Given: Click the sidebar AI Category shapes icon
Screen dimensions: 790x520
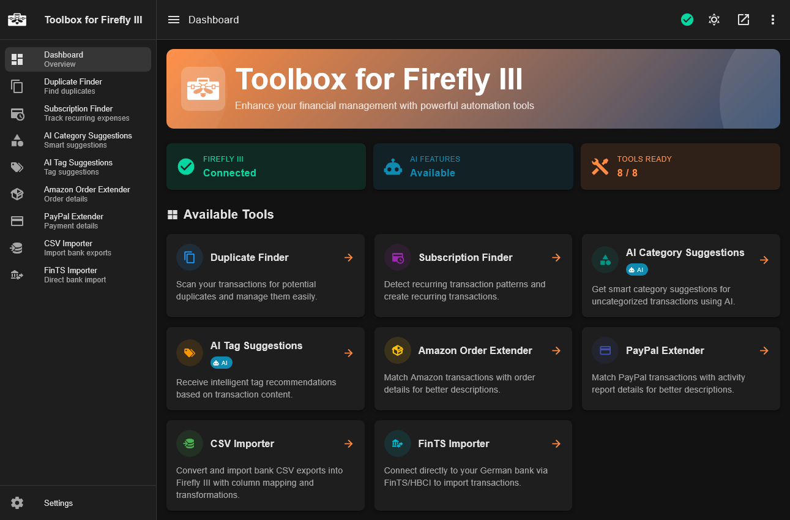Looking at the screenshot, I should [x=17, y=140].
